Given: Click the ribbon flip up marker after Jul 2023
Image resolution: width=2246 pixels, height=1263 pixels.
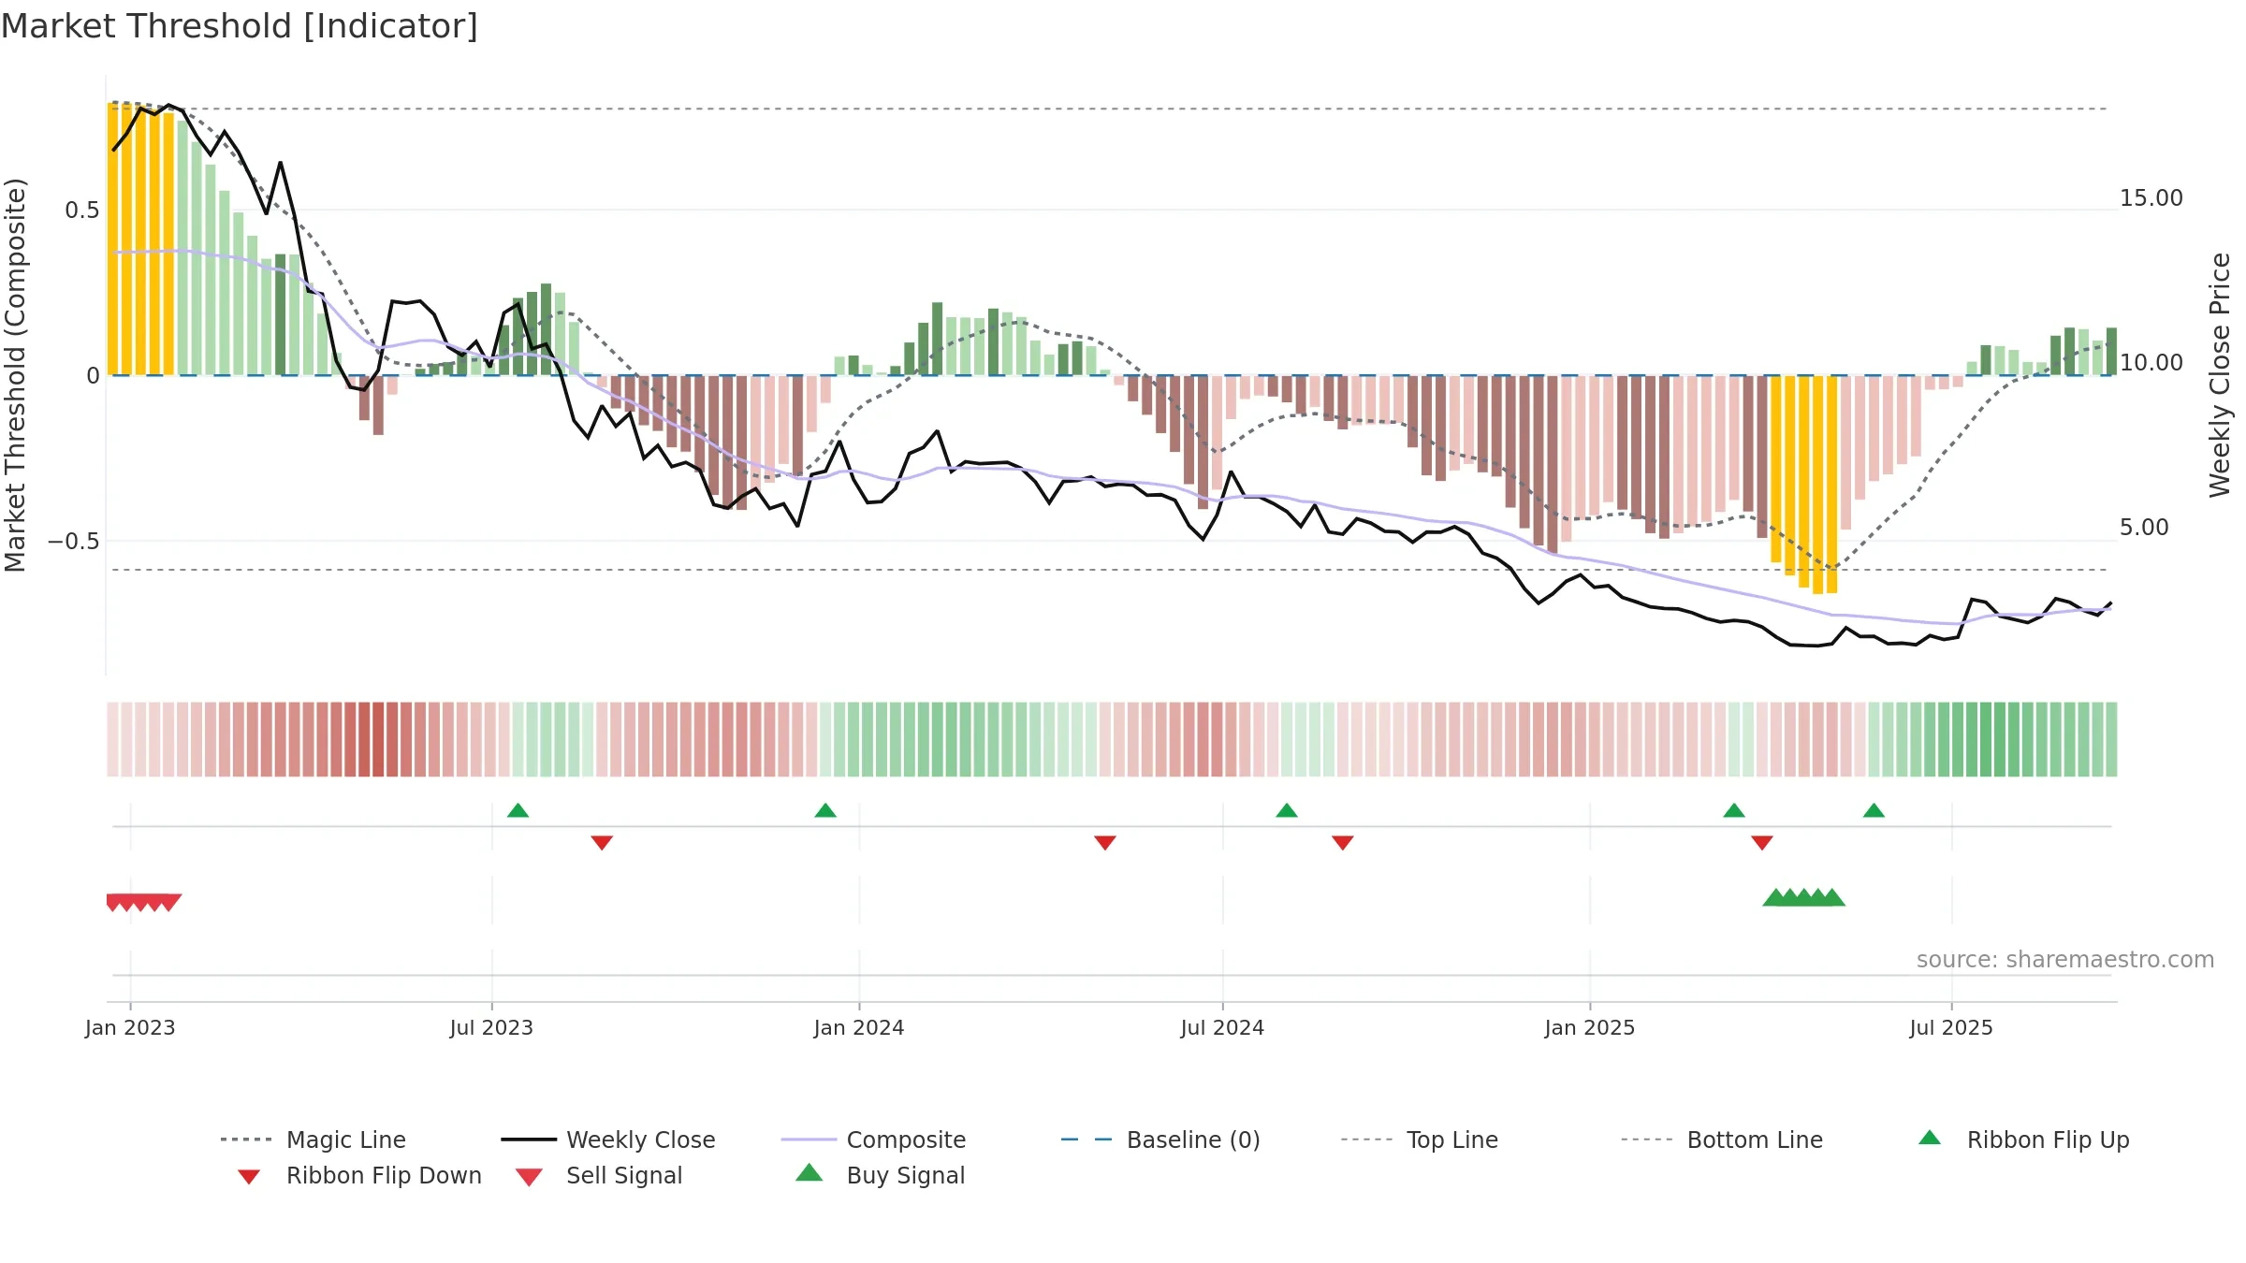Looking at the screenshot, I should (x=518, y=810).
